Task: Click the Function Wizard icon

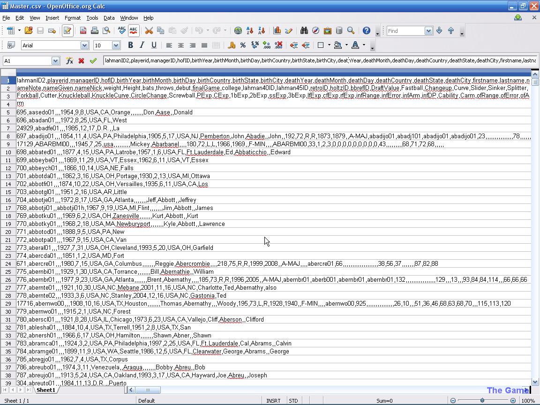Action: (69, 60)
